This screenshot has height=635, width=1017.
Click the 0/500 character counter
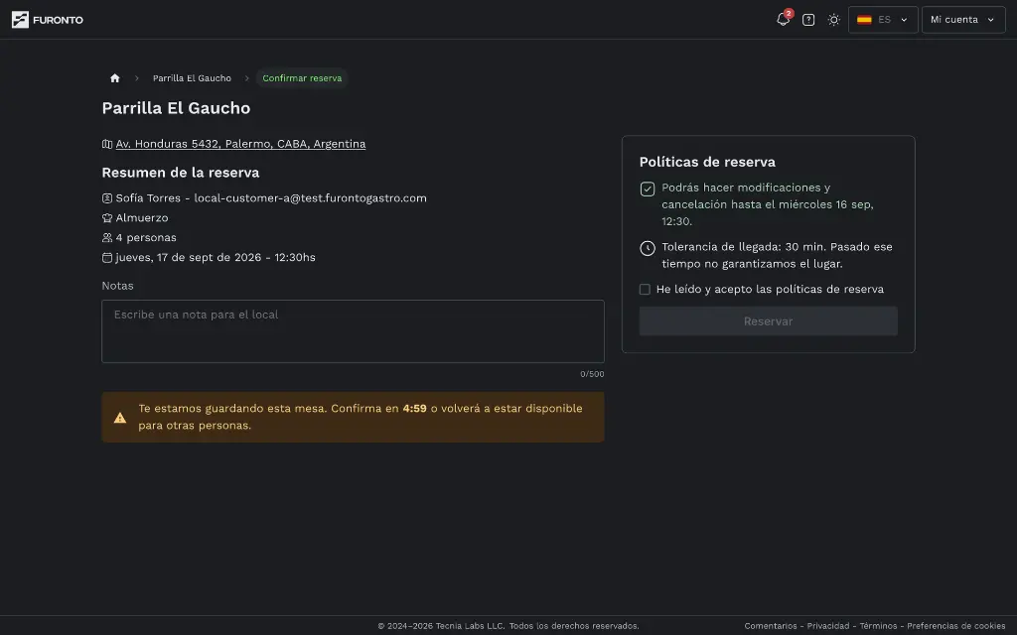click(592, 374)
